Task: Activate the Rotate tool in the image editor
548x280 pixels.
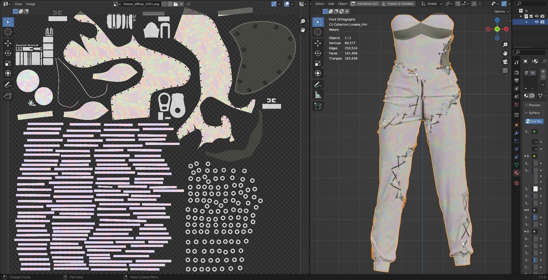Action: pyautogui.click(x=8, y=53)
